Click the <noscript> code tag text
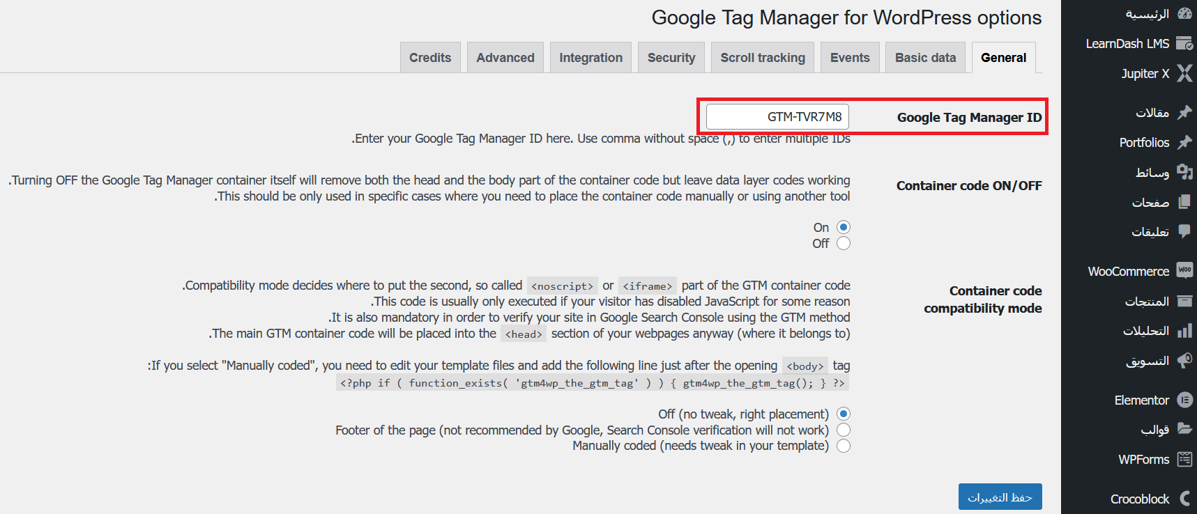1197x514 pixels. click(562, 286)
